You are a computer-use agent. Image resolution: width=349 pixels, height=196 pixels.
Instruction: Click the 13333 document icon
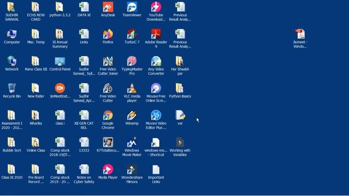click(x=84, y=143)
